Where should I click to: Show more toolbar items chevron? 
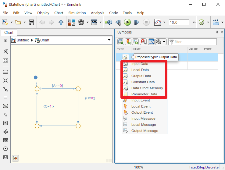pos(194,22)
